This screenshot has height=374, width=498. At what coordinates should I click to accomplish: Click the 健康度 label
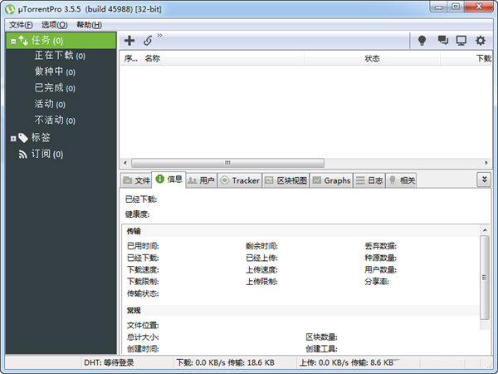[137, 214]
